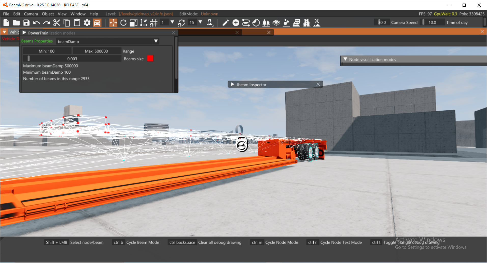487x263 pixels.
Task: Open the Window menu
Action: pos(78,14)
